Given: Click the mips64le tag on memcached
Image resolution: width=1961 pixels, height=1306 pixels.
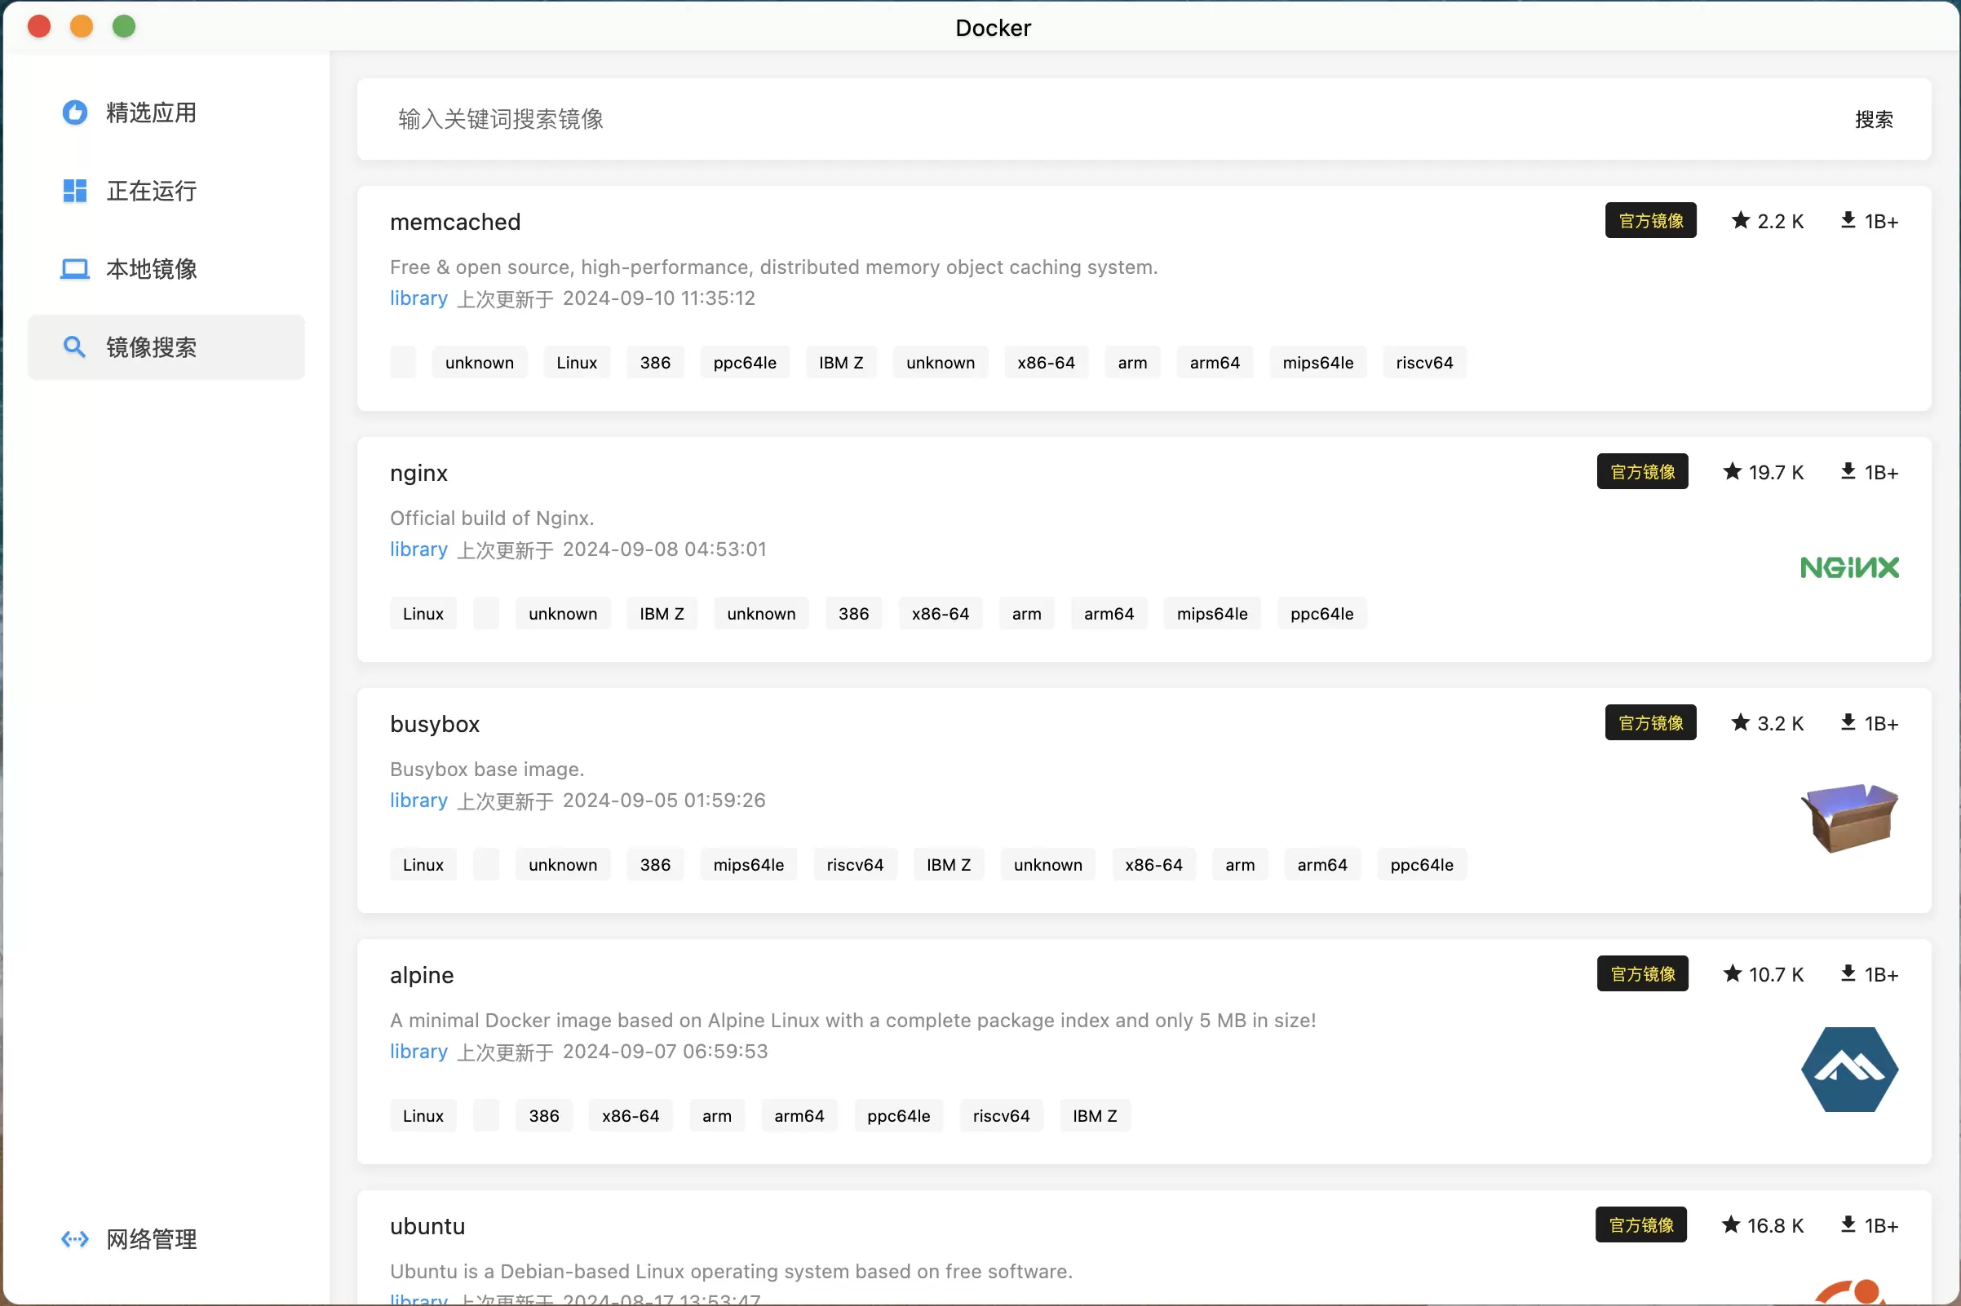Looking at the screenshot, I should pyautogui.click(x=1317, y=362).
